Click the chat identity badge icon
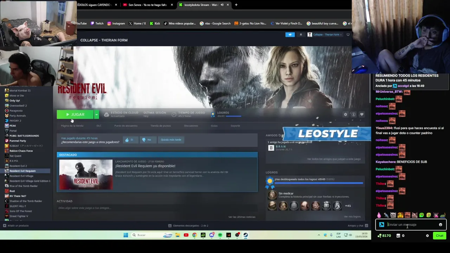The height and width of the screenshot is (253, 450). pos(381,225)
